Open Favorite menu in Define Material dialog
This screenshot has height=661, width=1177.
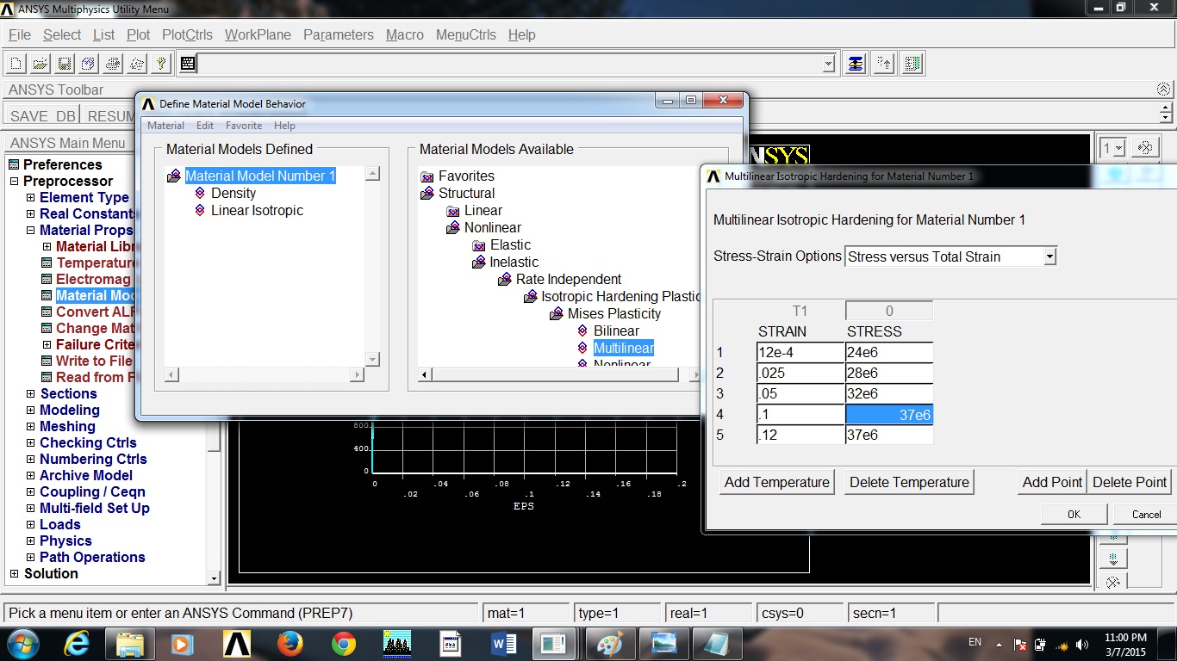point(244,126)
